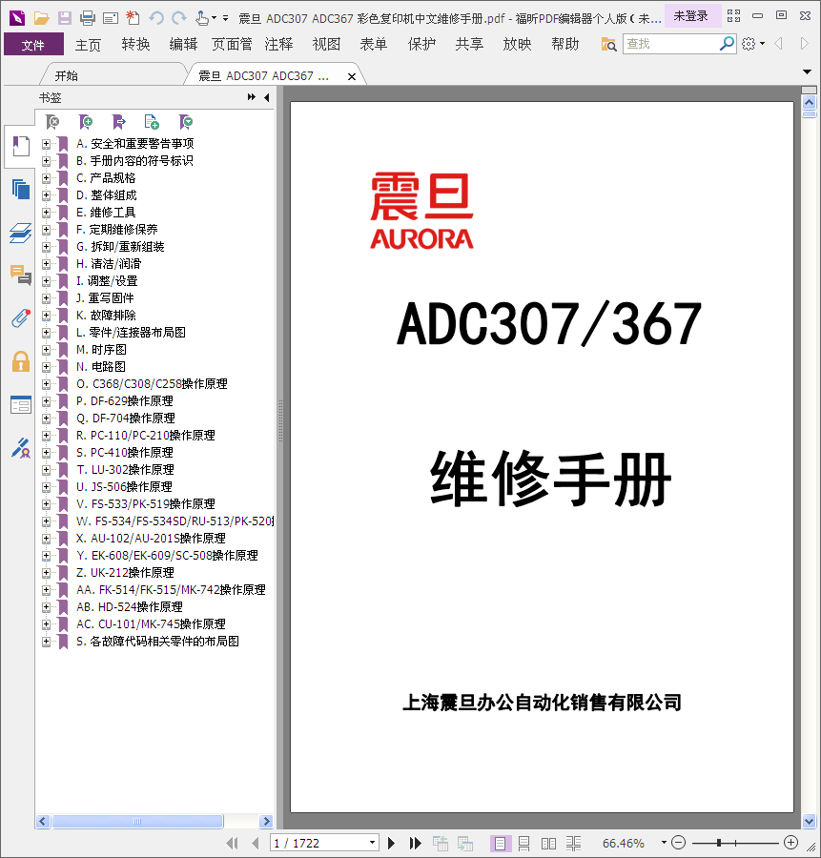Click the advanced search folder icon
The image size is (821, 858).
608,44
